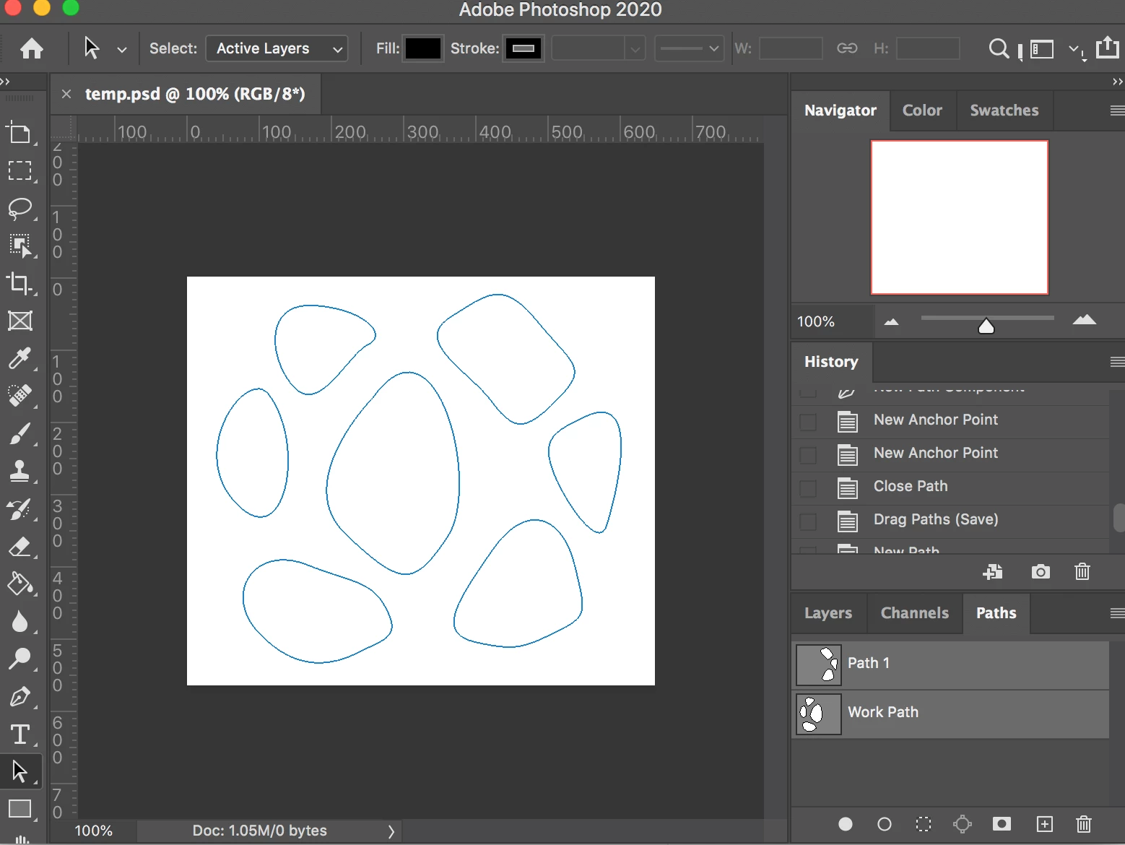Open History panel options menu

coord(1117,362)
